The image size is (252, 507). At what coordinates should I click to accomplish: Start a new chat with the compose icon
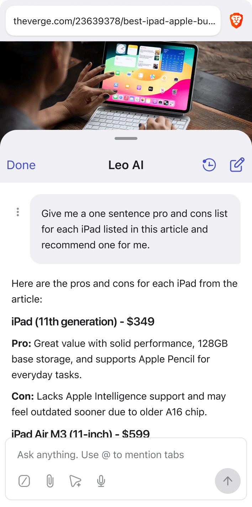237,165
